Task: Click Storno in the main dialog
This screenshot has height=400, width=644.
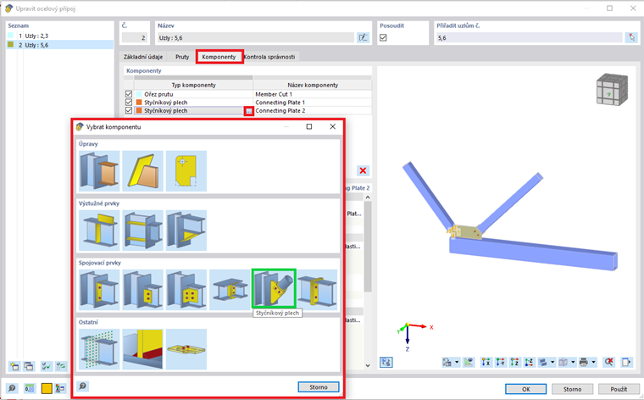Action: [572, 389]
